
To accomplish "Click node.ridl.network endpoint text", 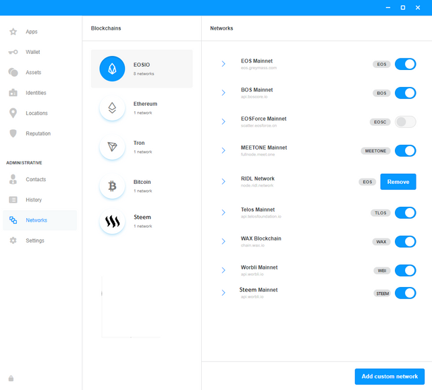I will [257, 185].
